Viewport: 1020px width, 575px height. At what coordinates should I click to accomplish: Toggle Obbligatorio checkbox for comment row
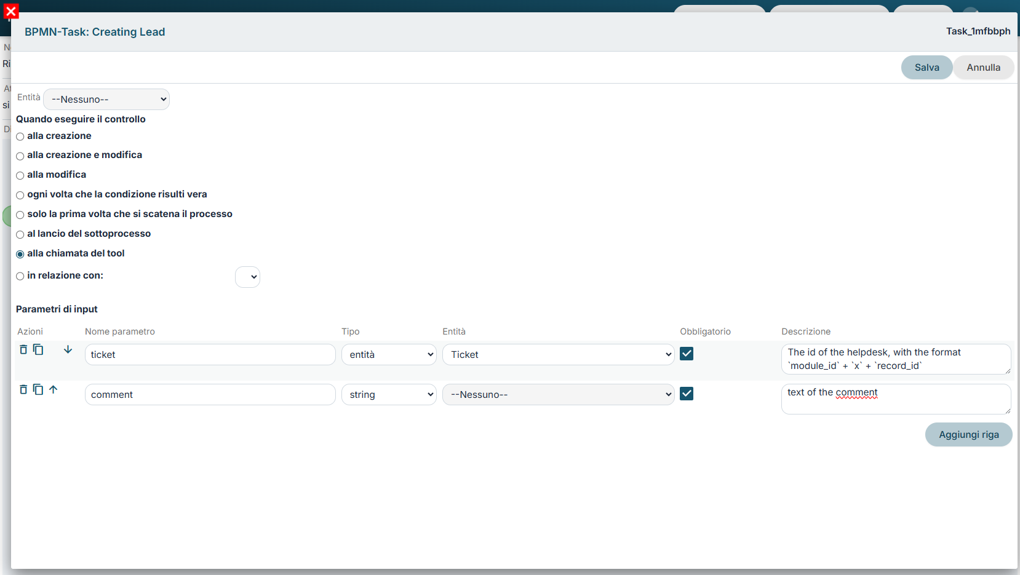687,394
